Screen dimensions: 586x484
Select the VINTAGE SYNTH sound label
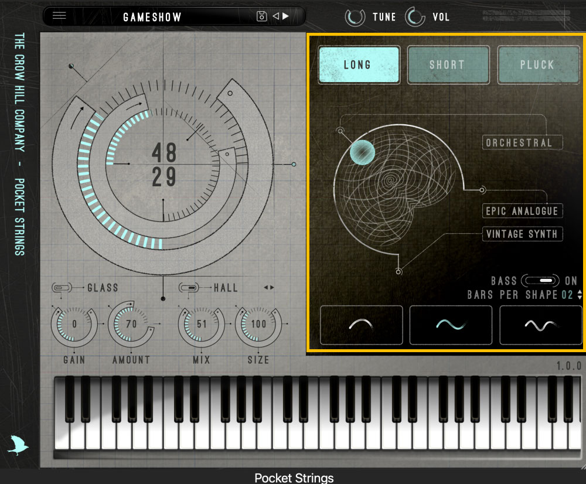point(522,234)
